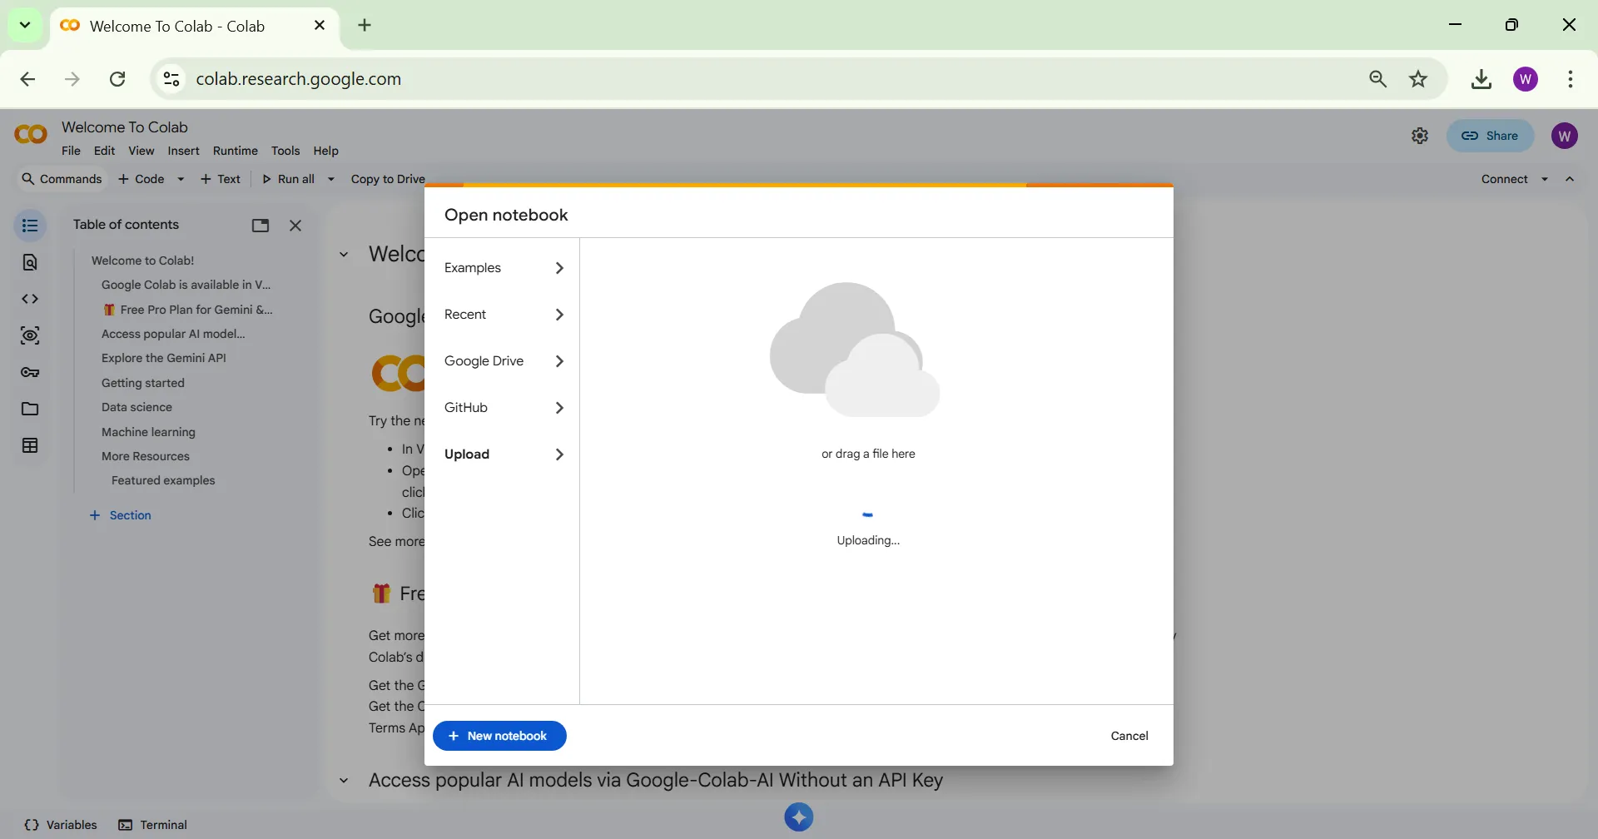Open the Data table icon in sidebar
Screen dimensions: 1598x839
click(x=30, y=445)
